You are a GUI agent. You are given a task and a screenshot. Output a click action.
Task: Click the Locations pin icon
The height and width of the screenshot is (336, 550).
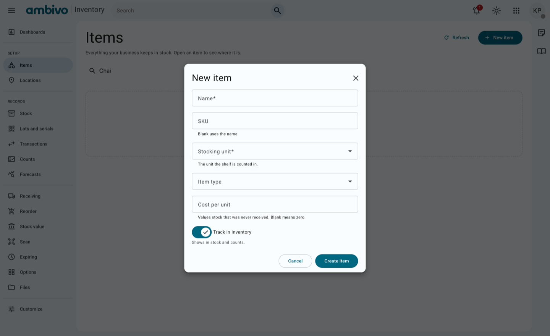pos(11,80)
